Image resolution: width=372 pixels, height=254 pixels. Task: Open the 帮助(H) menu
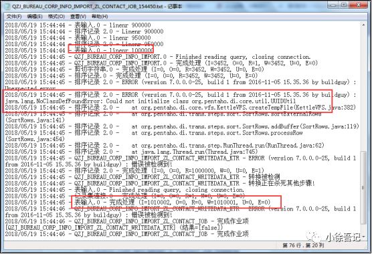click(100, 16)
